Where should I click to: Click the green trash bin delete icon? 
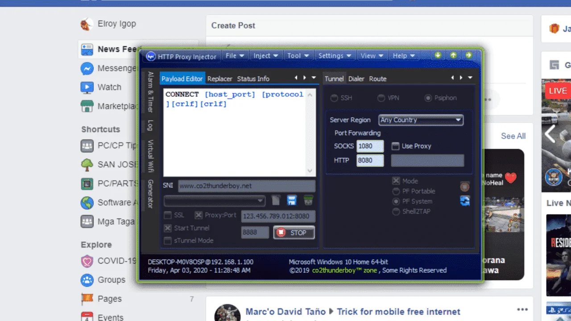pyautogui.click(x=308, y=201)
